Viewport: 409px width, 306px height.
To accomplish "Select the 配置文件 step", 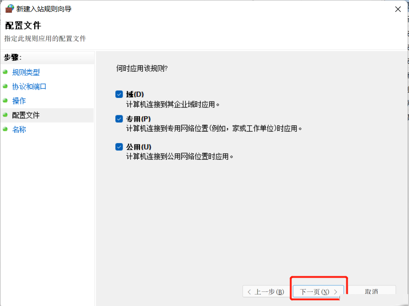I will point(26,115).
